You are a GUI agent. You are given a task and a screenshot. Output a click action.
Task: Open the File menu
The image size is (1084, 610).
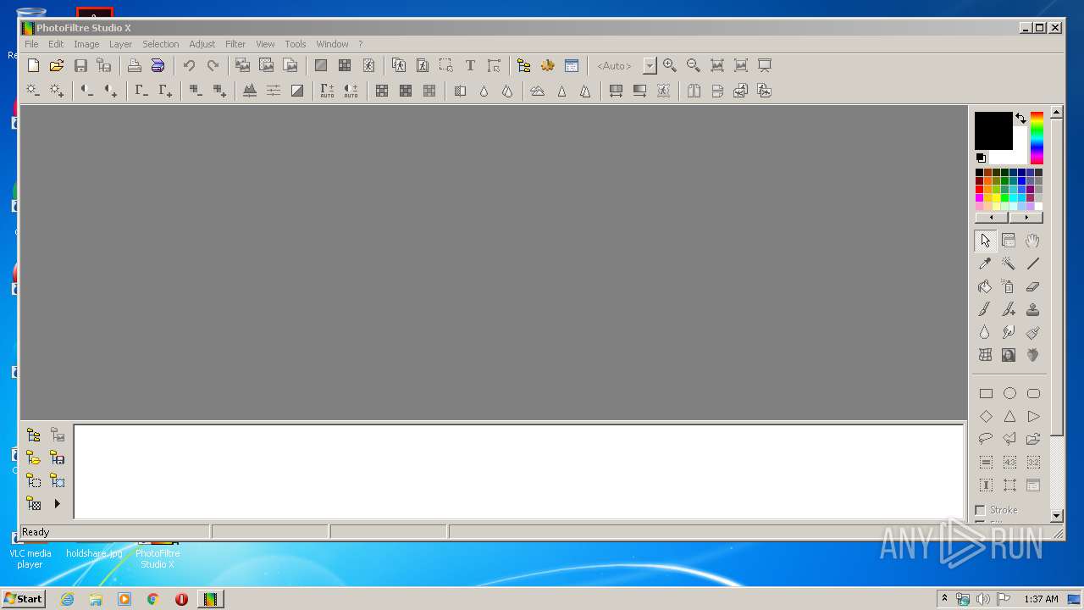pyautogui.click(x=31, y=44)
